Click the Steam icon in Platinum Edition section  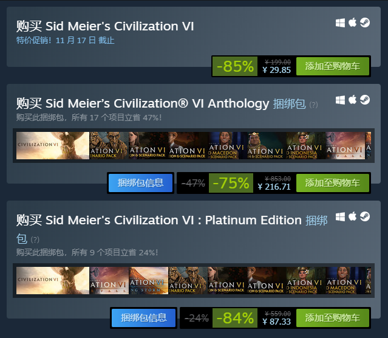(x=365, y=216)
